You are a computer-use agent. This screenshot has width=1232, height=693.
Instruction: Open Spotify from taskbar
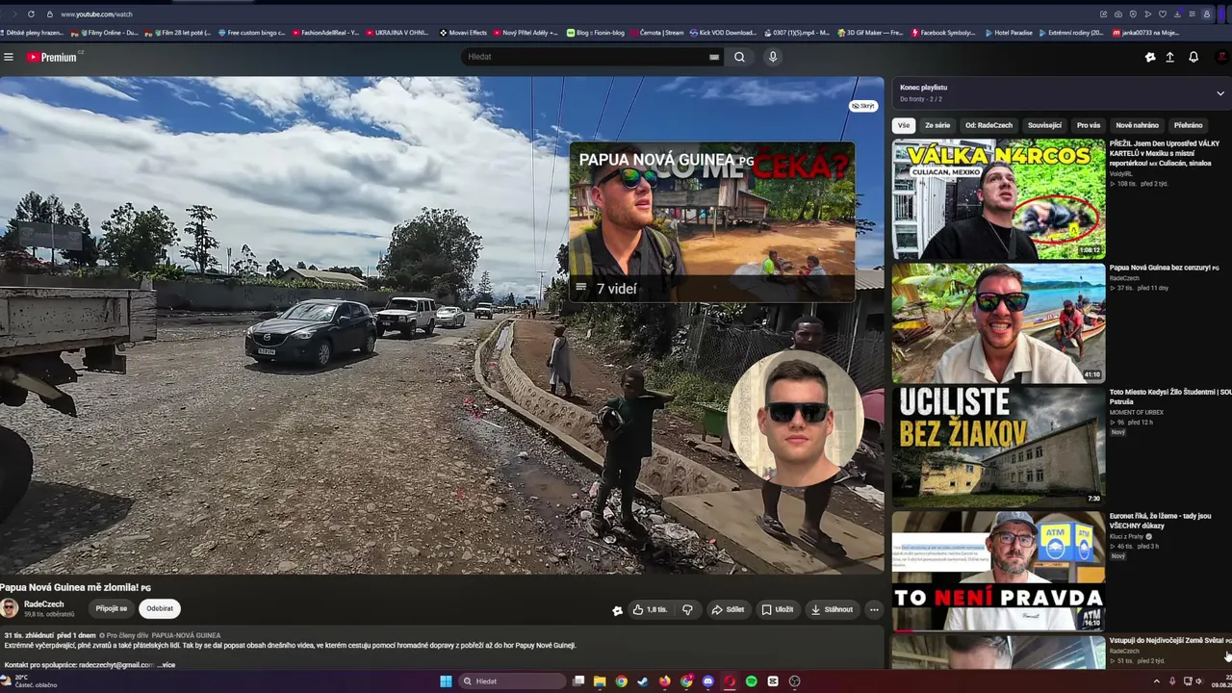[x=752, y=681]
